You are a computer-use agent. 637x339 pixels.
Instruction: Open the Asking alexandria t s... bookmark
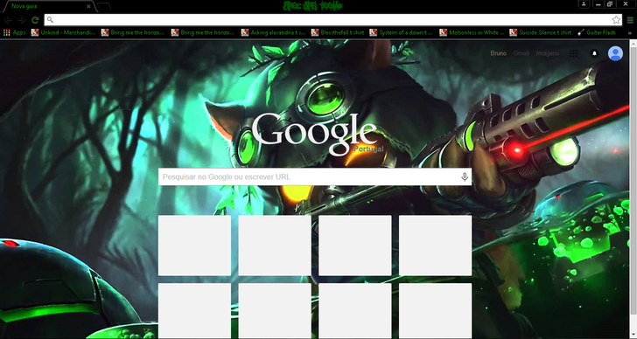tap(273, 32)
